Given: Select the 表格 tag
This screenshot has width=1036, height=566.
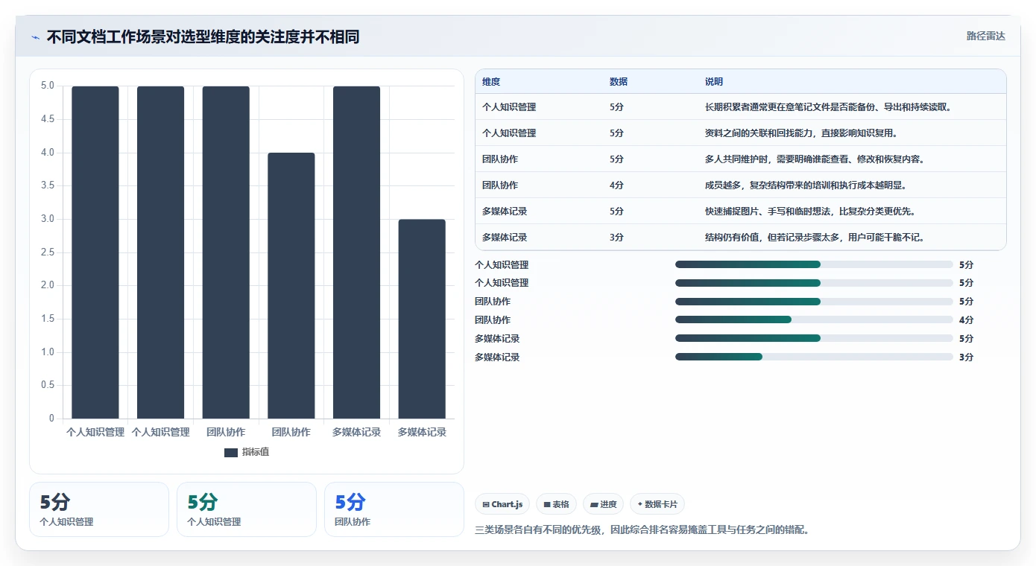Looking at the screenshot, I should 557,504.
